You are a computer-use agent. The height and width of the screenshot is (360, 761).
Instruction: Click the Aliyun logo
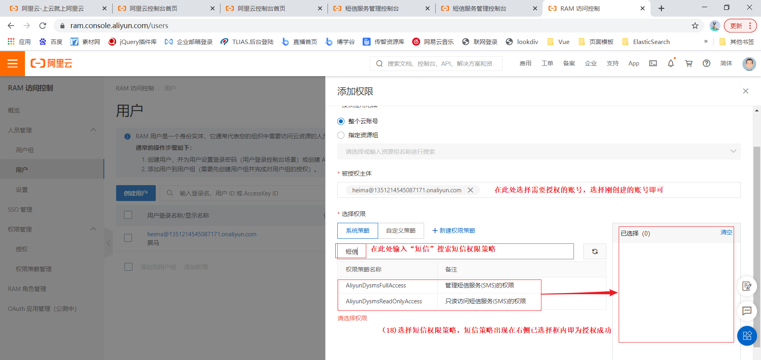[52, 63]
